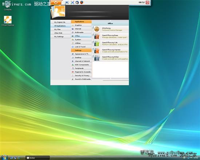The width and height of the screenshot is (200, 160).
Task: Select the All Applications tab
Action: 61,26
